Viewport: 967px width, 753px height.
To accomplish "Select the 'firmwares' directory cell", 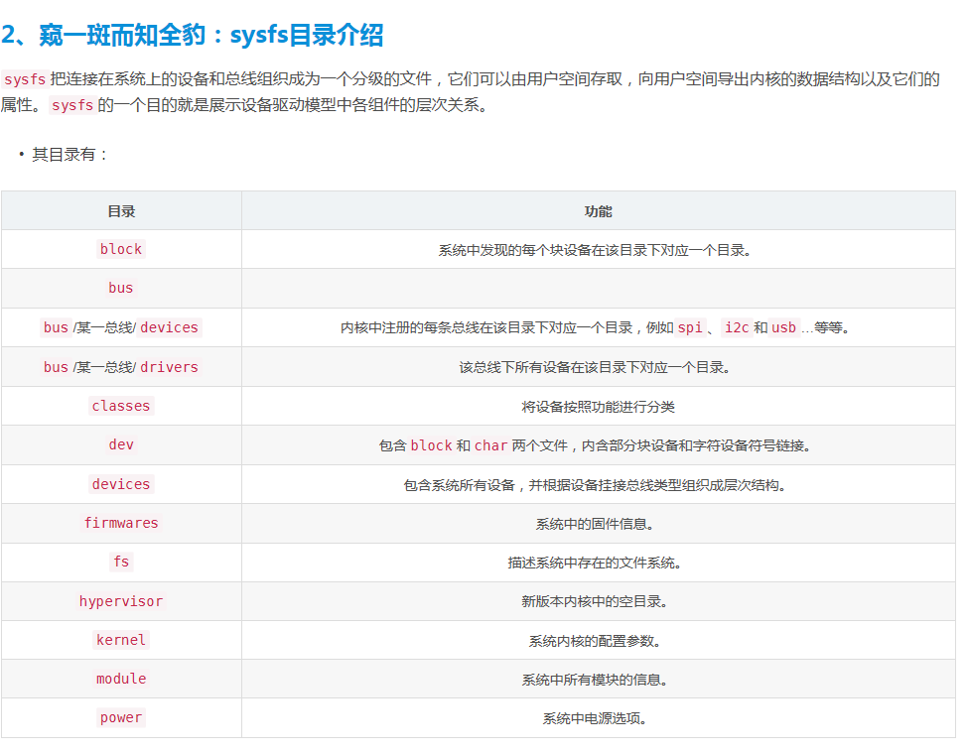I will click(121, 523).
